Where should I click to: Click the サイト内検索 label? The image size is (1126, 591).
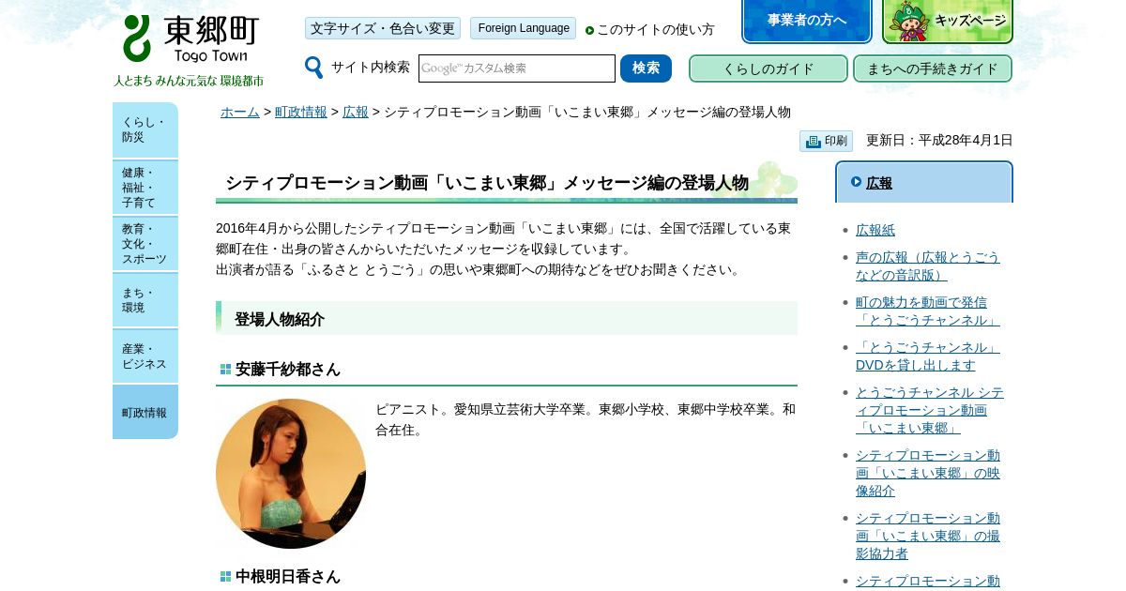[x=371, y=68]
